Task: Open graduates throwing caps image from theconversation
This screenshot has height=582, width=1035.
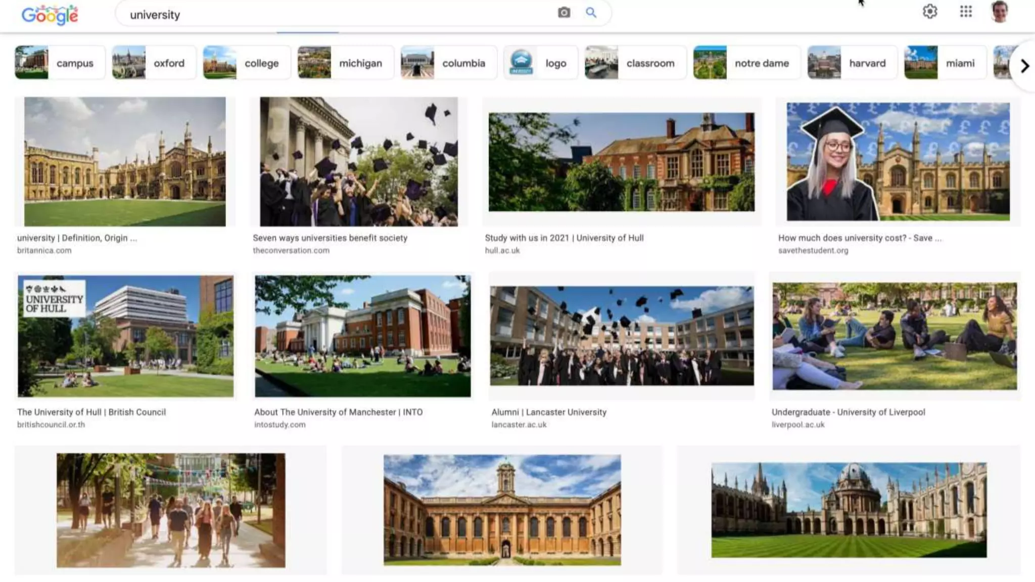Action: [x=358, y=161]
